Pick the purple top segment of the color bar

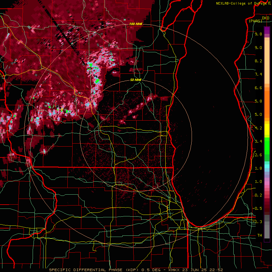267,30
